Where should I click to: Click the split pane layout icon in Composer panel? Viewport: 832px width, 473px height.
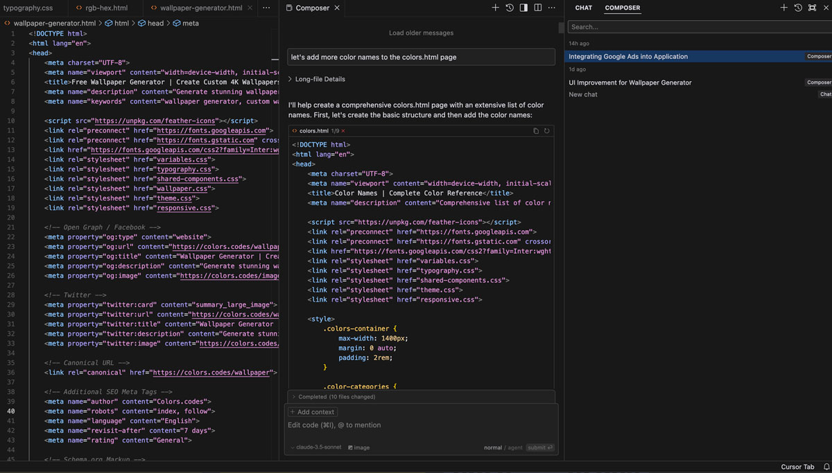click(537, 8)
